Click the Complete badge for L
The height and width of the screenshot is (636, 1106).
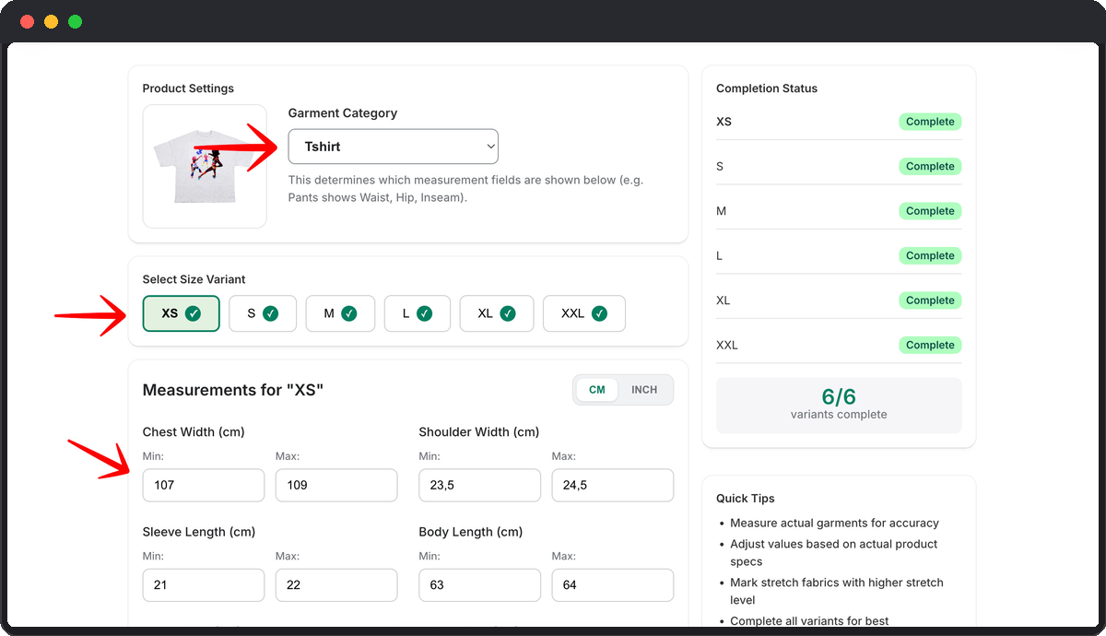tap(930, 255)
